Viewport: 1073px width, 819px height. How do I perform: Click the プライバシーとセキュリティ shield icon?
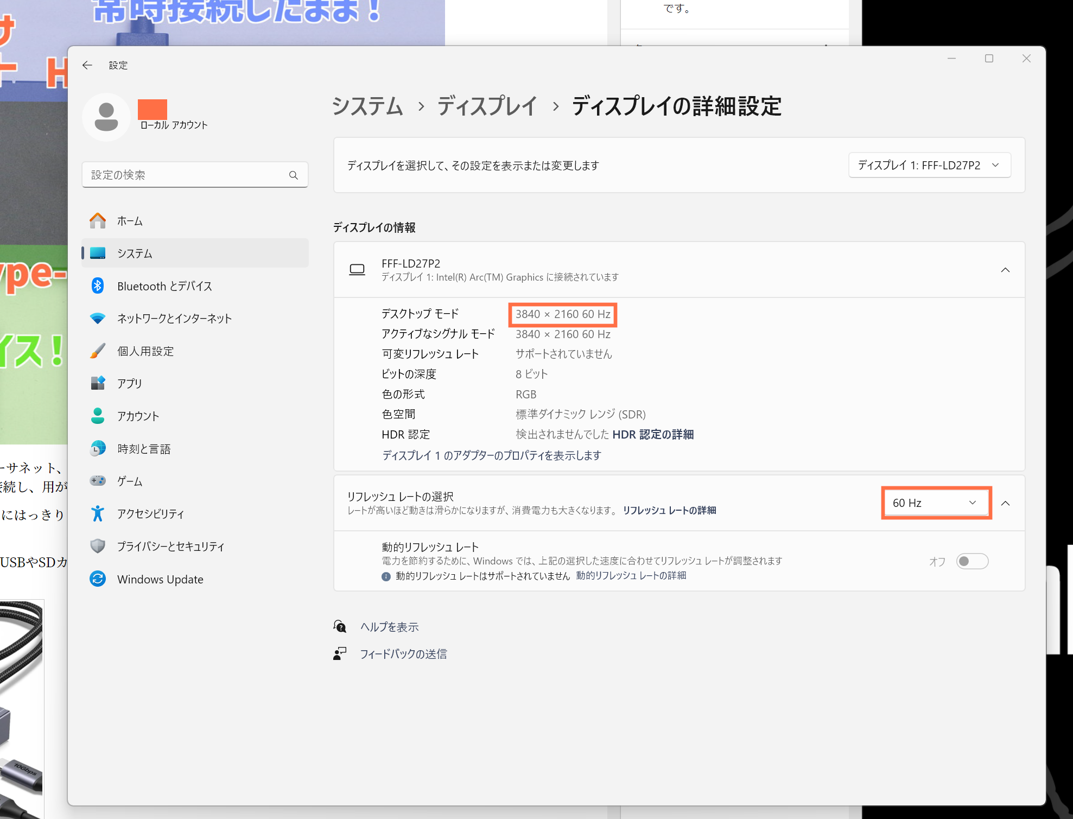pos(98,546)
